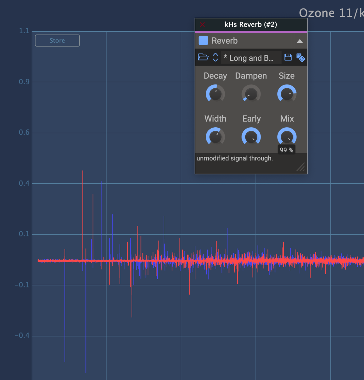Click the Decay knob

click(x=216, y=94)
